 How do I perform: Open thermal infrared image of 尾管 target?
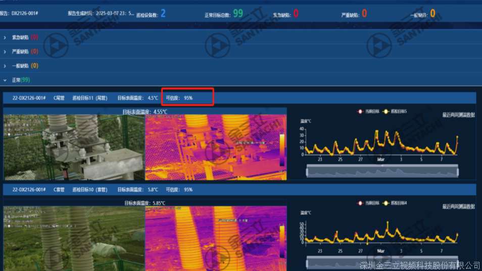216,147
